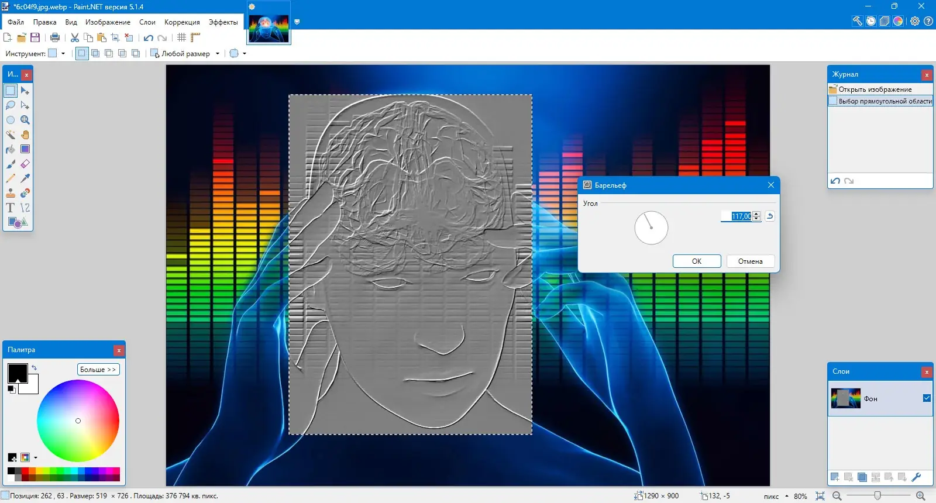
Task: Select the Shapes tool
Action: point(18,222)
